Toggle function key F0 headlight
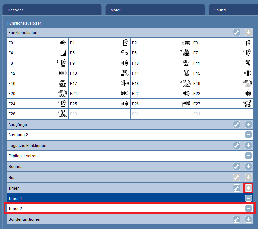Image resolution: width=258 pixels, height=229 pixels. (38, 43)
